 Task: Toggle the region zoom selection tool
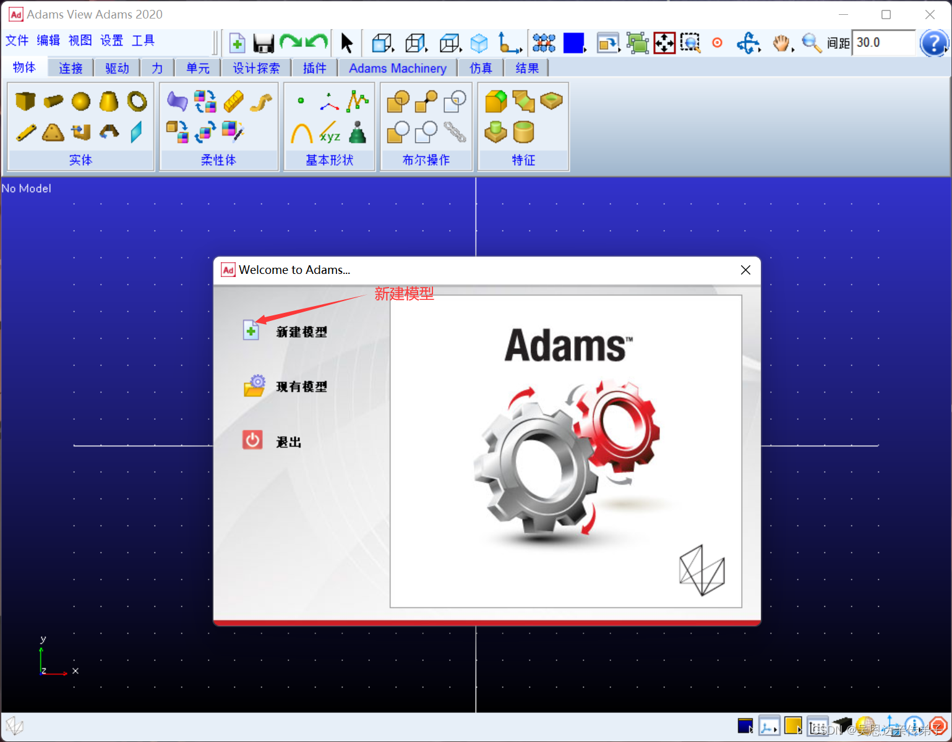pos(690,43)
